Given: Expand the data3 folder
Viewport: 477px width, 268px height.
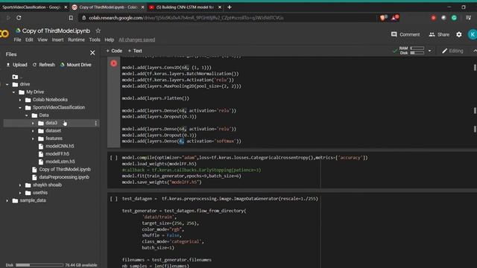Looking at the screenshot, I should (x=33, y=123).
